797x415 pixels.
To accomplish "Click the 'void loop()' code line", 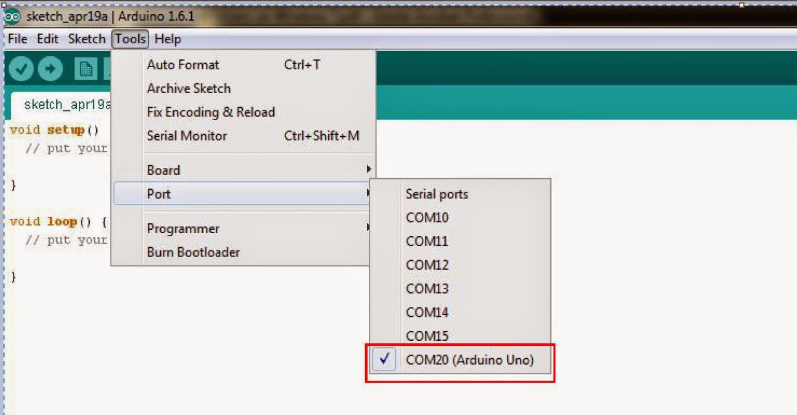I will point(58,222).
